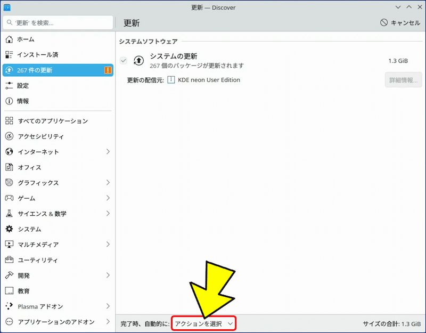Open the Installed (インストール済) list icon
The height and width of the screenshot is (333, 426).
[x=9, y=55]
